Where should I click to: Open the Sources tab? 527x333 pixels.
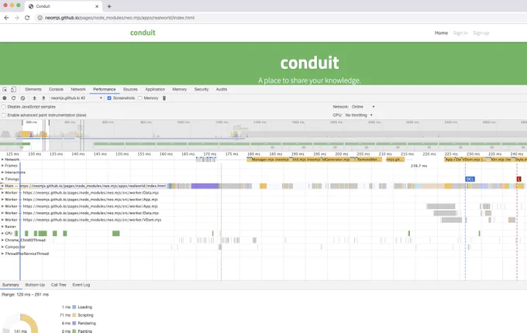coord(130,89)
